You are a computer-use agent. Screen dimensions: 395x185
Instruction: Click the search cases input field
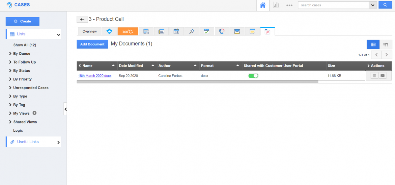pyautogui.click(x=333, y=5)
